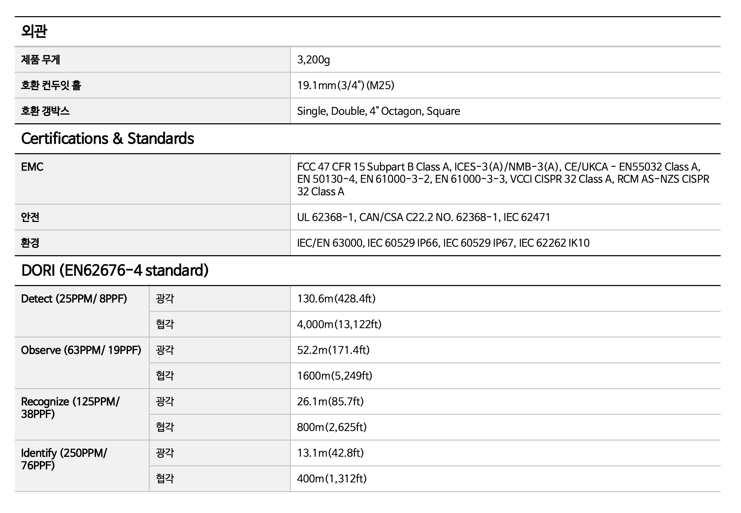Click the Single, Double, 4" Octagon, Square text
741x513 pixels.
(378, 111)
